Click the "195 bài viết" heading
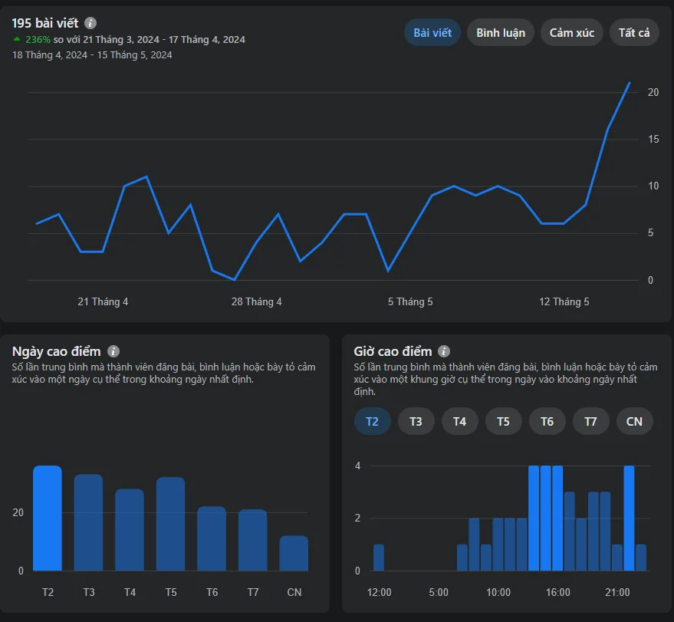 (x=45, y=23)
